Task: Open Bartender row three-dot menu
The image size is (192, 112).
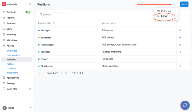Action: coord(186,38)
